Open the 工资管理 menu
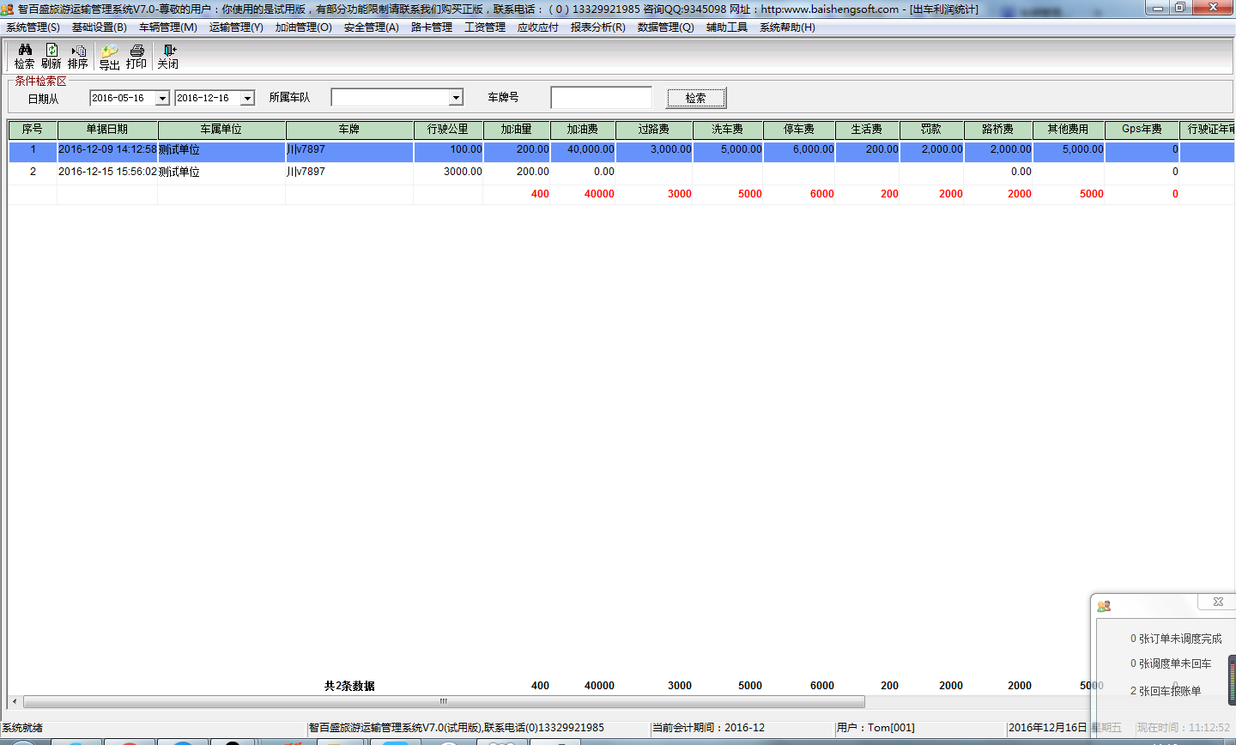This screenshot has height=745, width=1236. [x=485, y=27]
